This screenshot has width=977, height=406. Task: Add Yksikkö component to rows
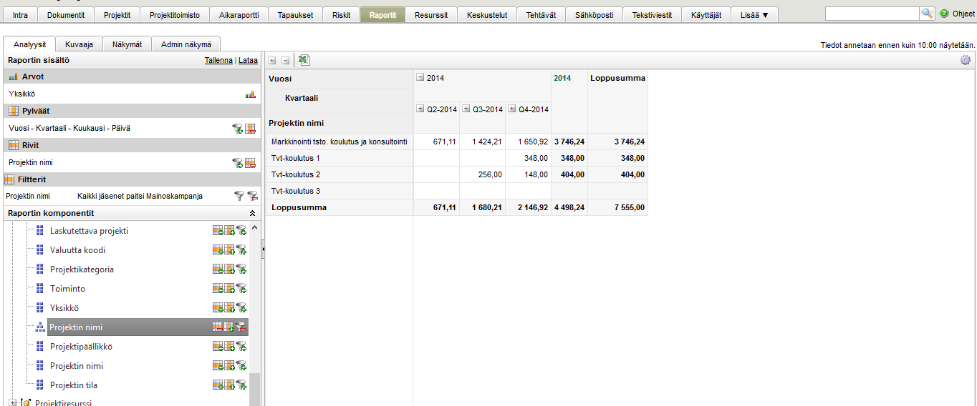click(x=218, y=308)
